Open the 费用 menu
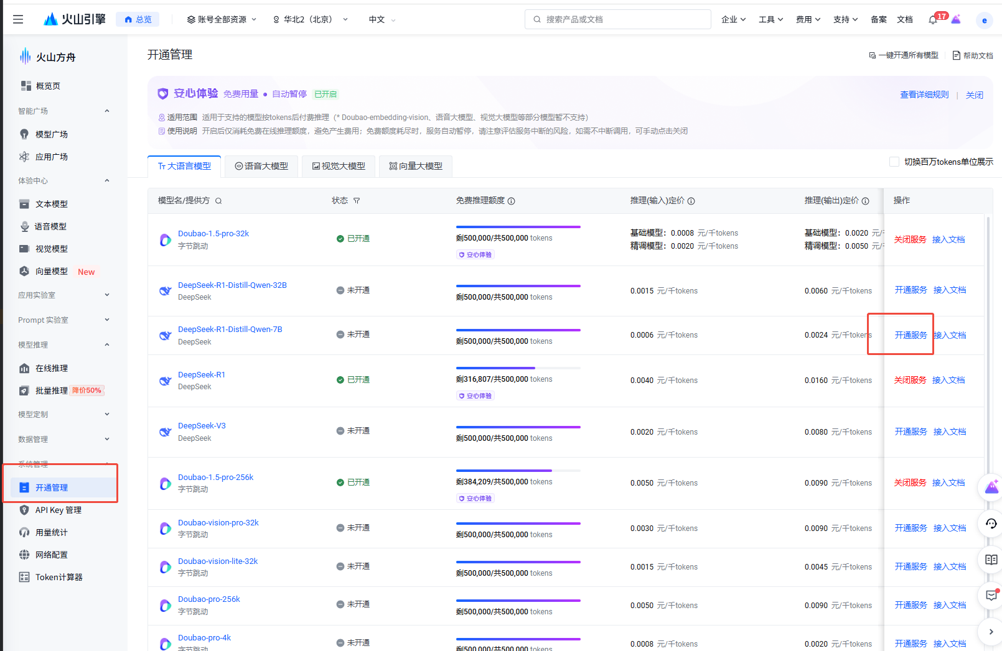 click(x=808, y=19)
